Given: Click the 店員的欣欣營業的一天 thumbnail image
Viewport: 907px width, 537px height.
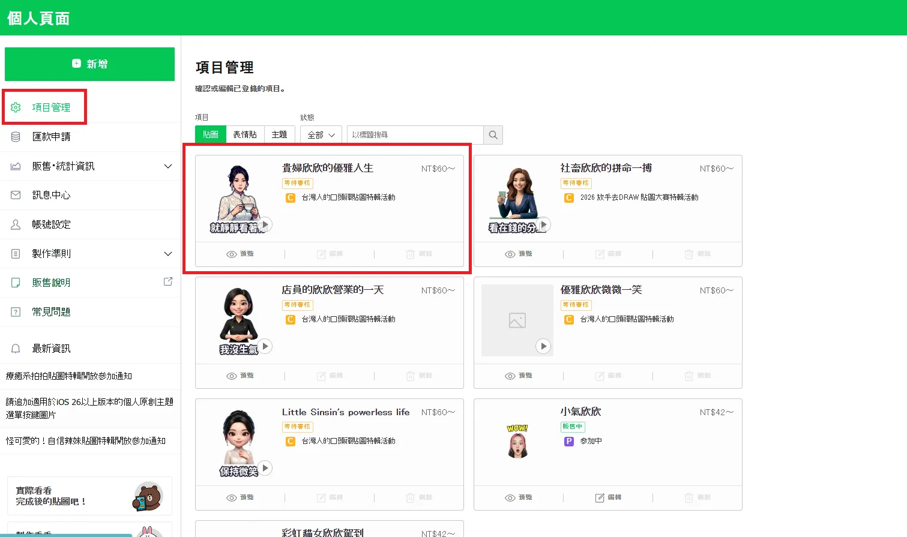Looking at the screenshot, I should [x=238, y=320].
